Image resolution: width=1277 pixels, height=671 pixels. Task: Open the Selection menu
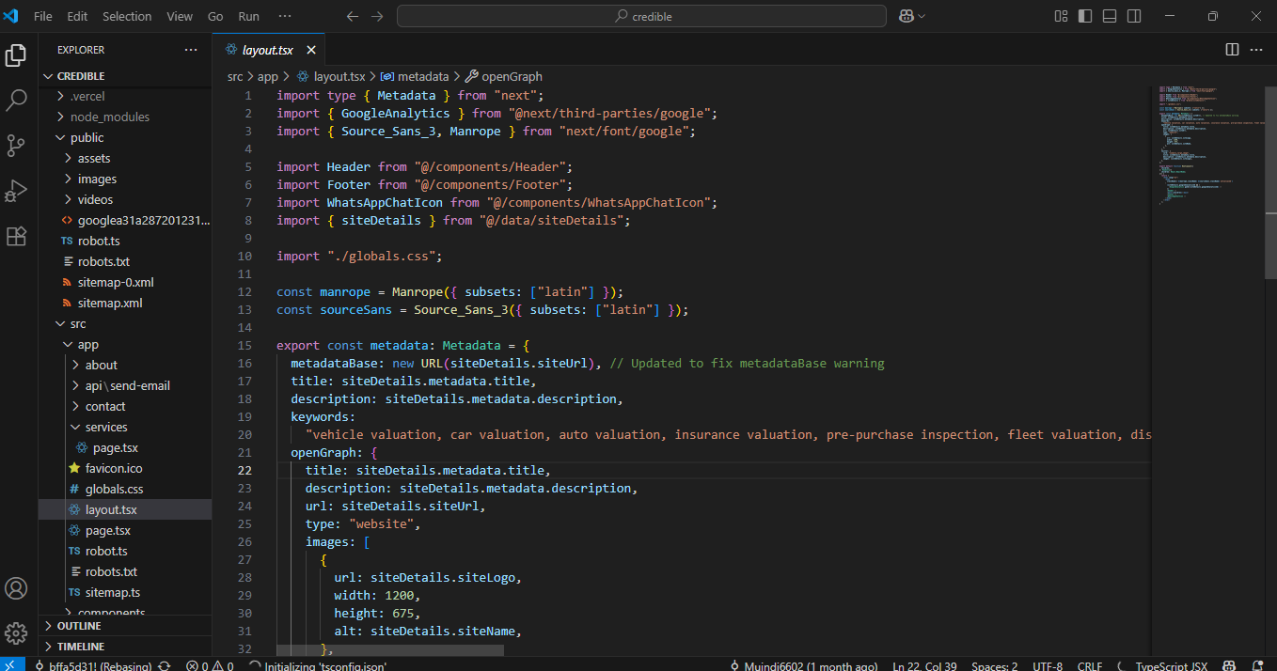(127, 16)
